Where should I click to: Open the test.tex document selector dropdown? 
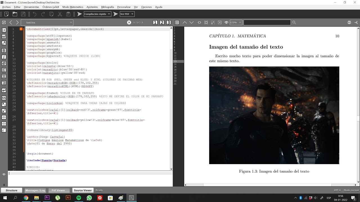pyautogui.click(x=47, y=22)
